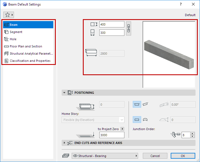Click the help question mark button

[180, 4]
